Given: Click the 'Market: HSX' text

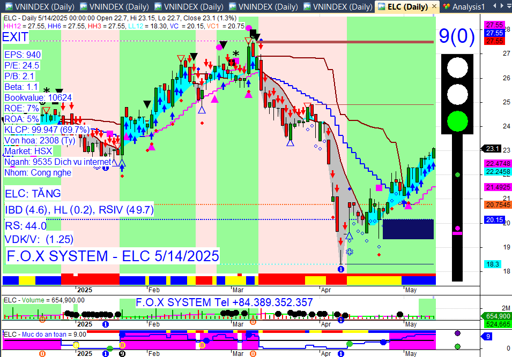Looking at the screenshot, I should coord(28,151).
